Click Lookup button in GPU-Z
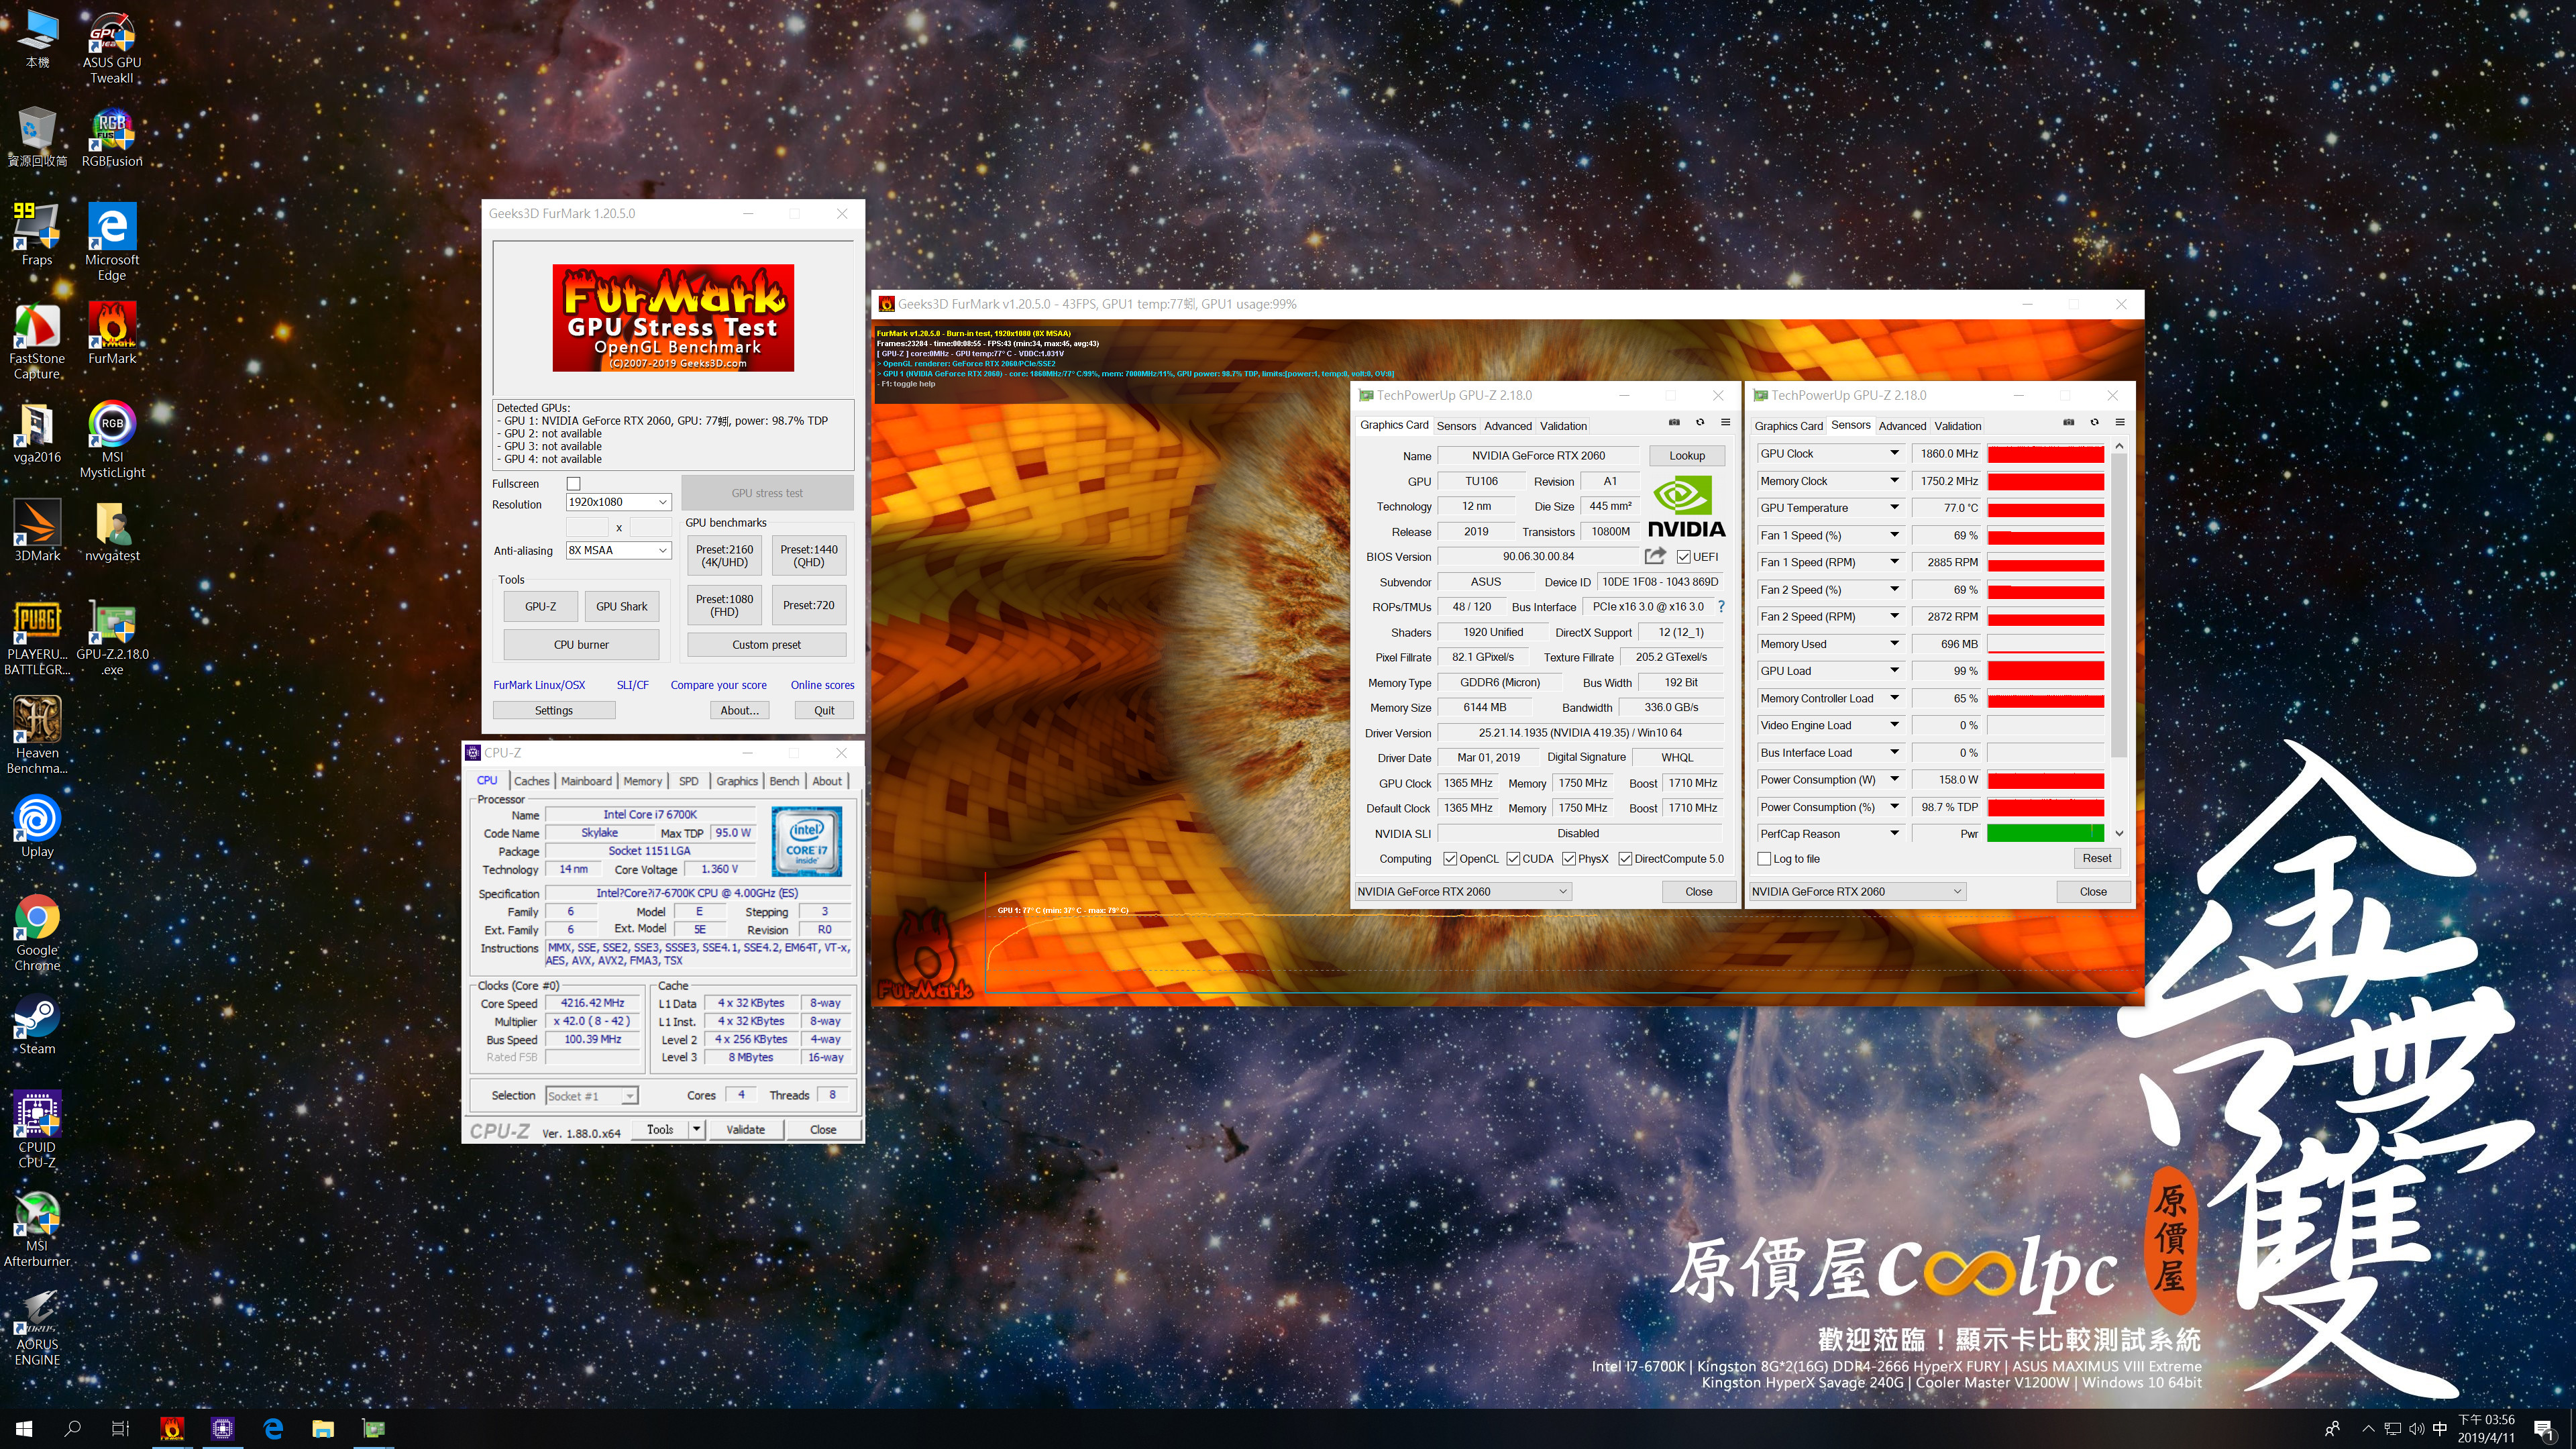The image size is (2576, 1449). pyautogui.click(x=1687, y=456)
